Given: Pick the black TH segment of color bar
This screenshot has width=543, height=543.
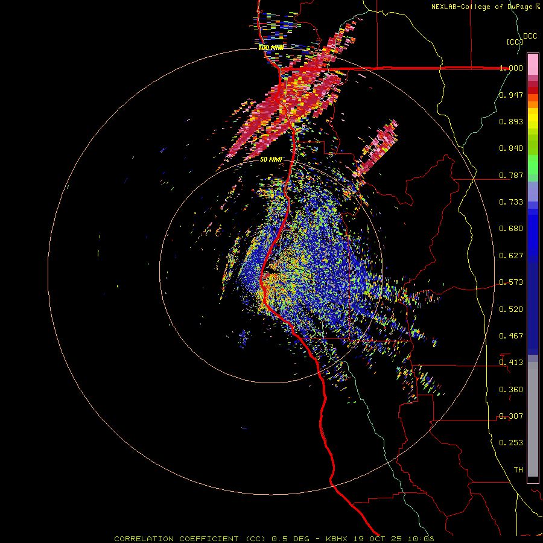Looking at the screenshot, I should tap(533, 479).
